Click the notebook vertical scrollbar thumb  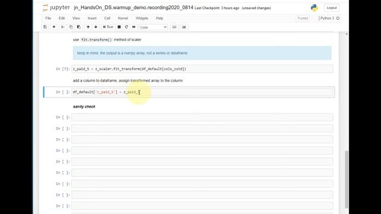point(346,179)
